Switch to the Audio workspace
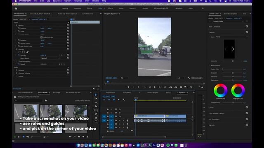Image resolution: width=264 pixels, height=148 pixels. pos(121,8)
